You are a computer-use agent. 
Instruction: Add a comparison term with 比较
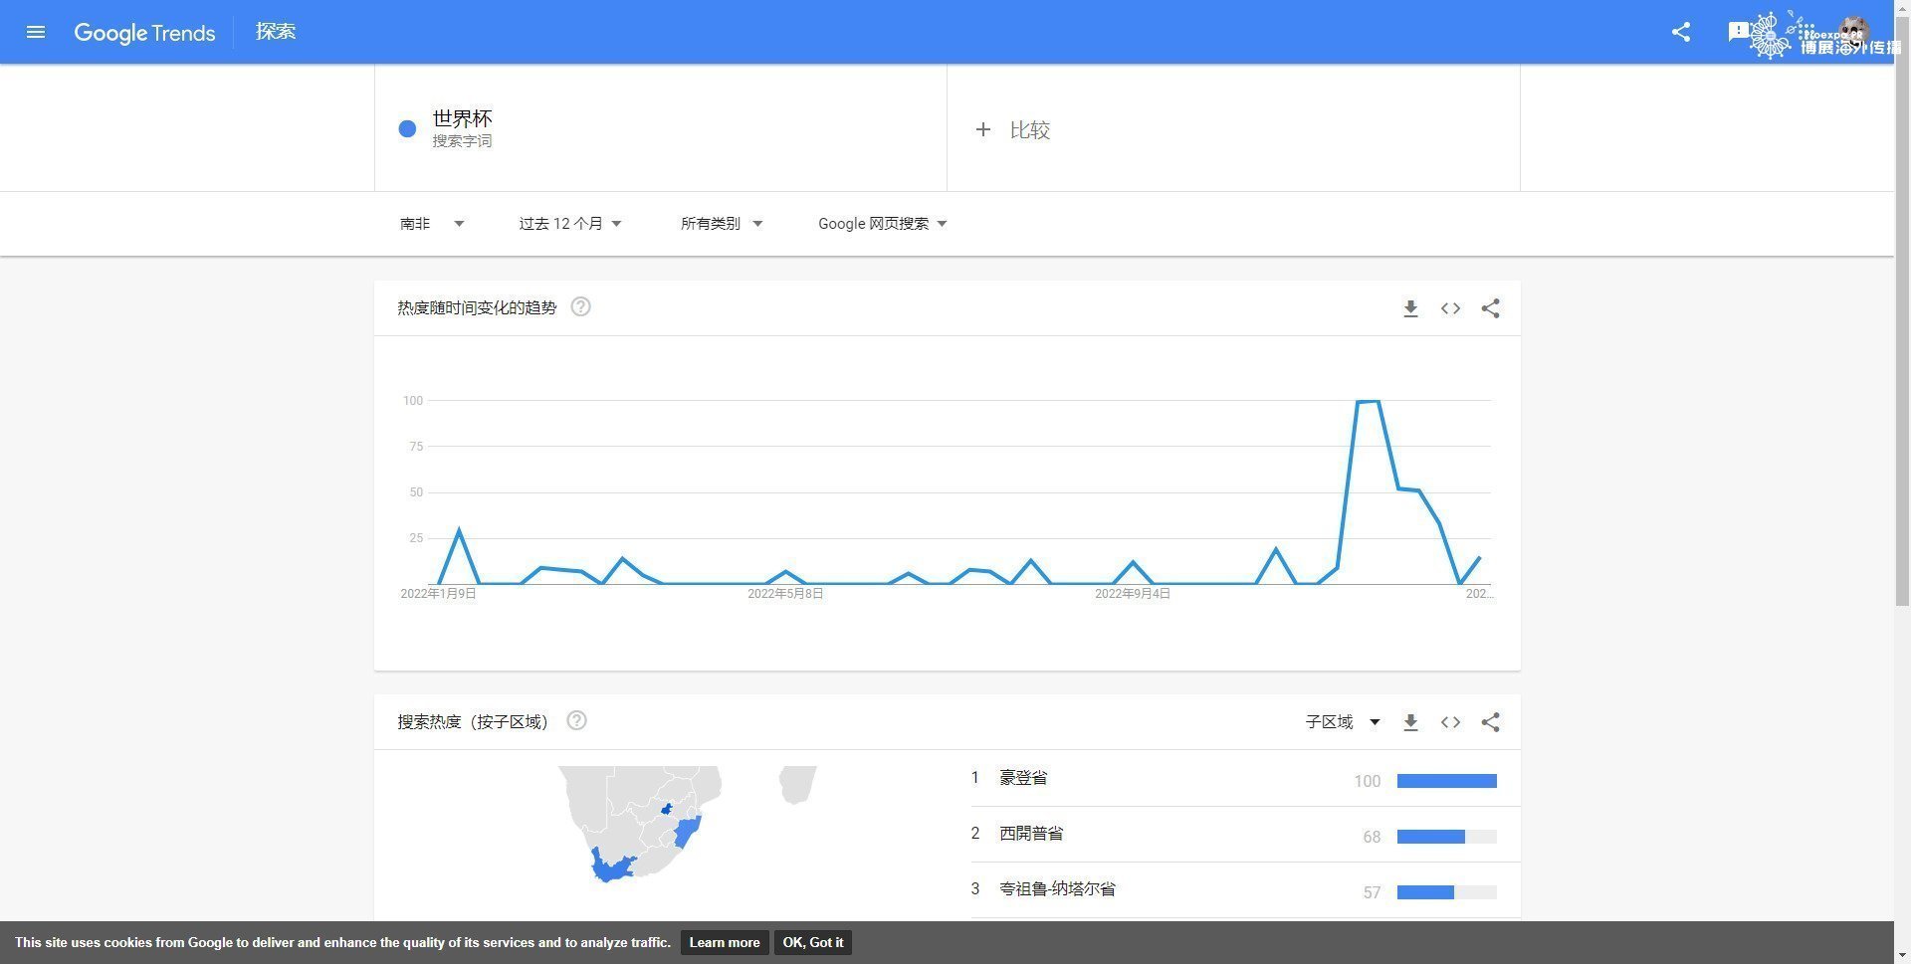(x=1013, y=129)
